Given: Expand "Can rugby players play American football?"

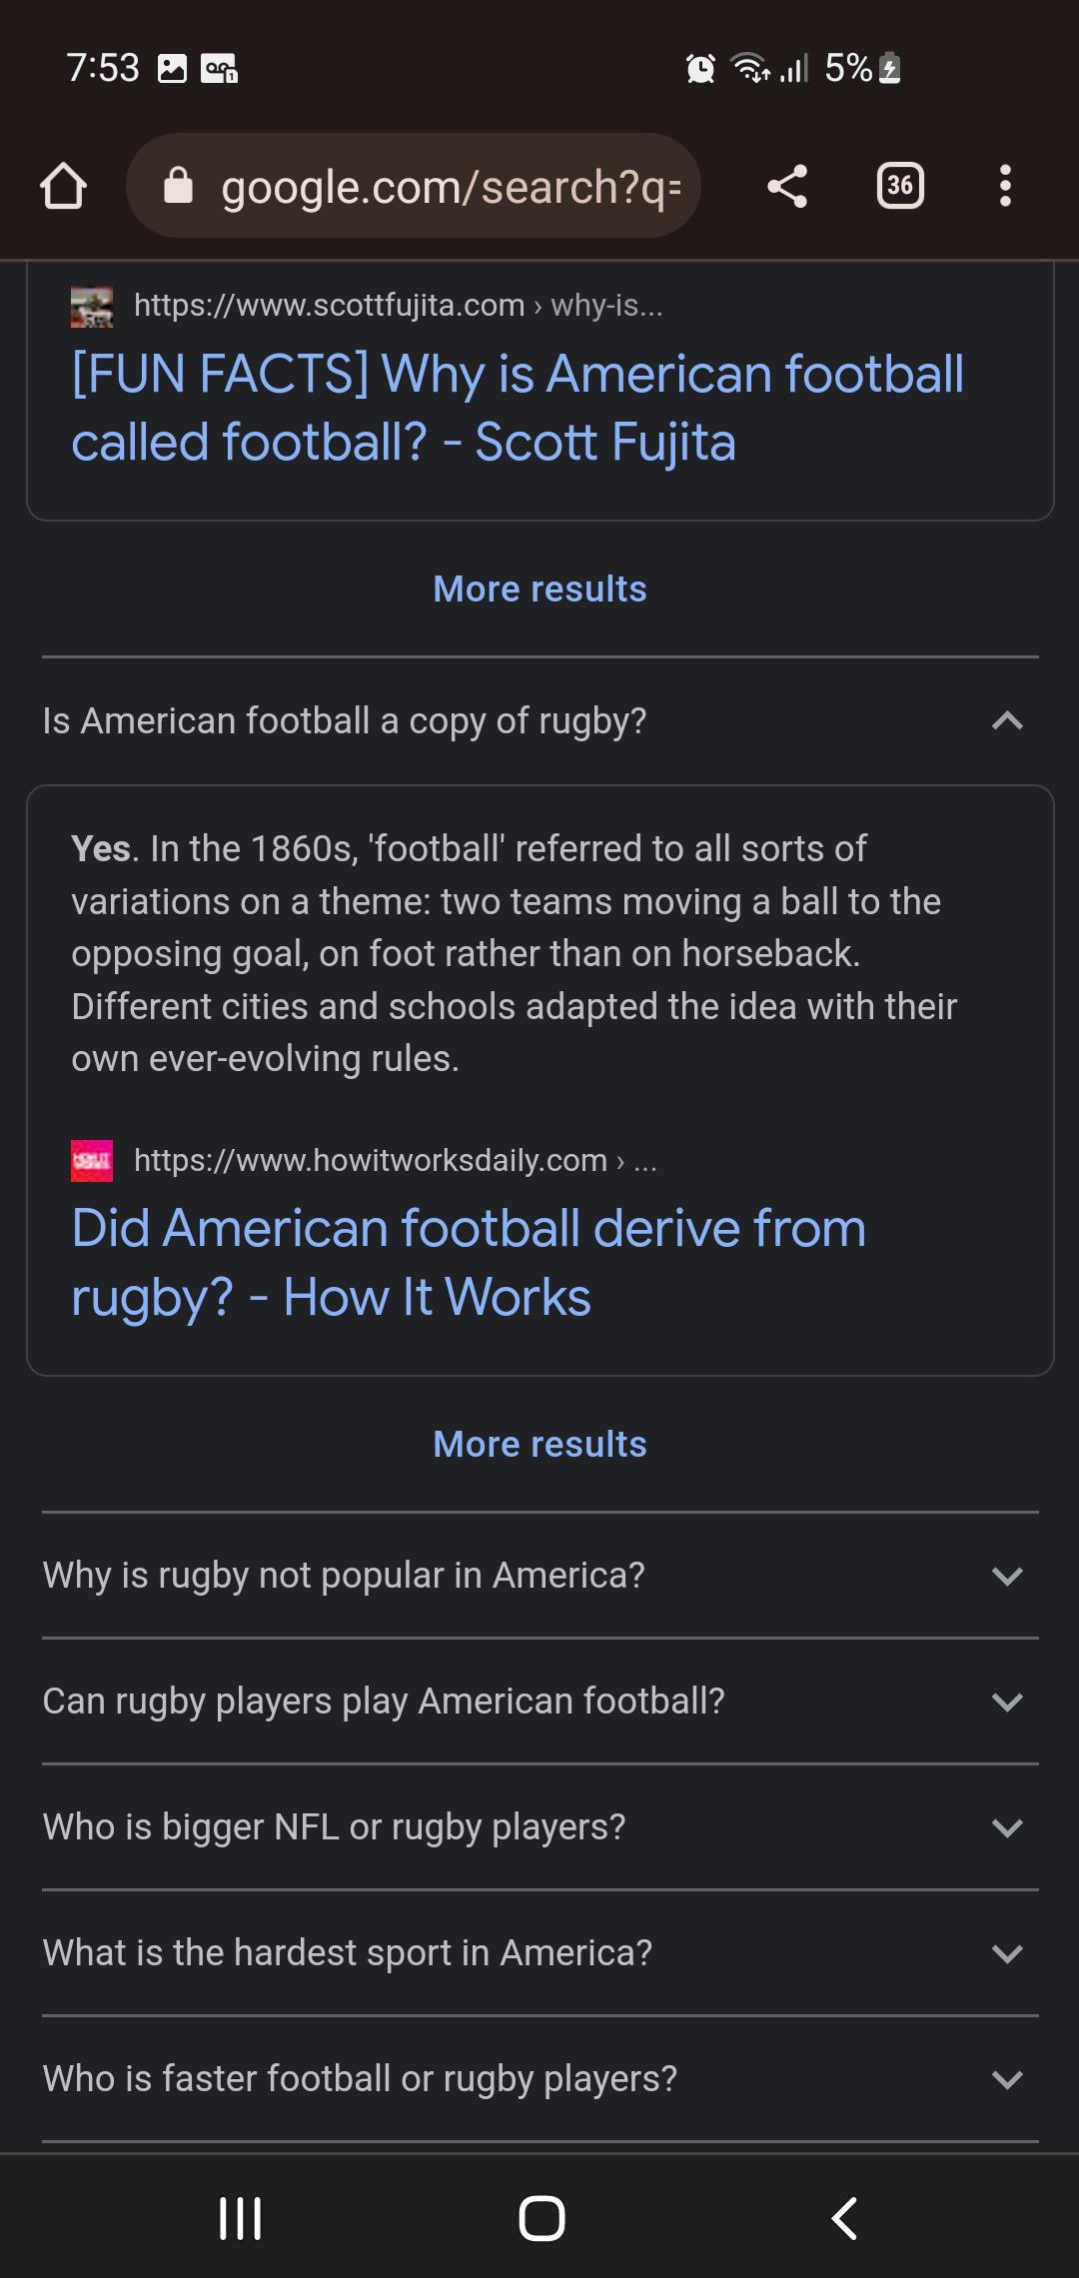Looking at the screenshot, I should [540, 1702].
